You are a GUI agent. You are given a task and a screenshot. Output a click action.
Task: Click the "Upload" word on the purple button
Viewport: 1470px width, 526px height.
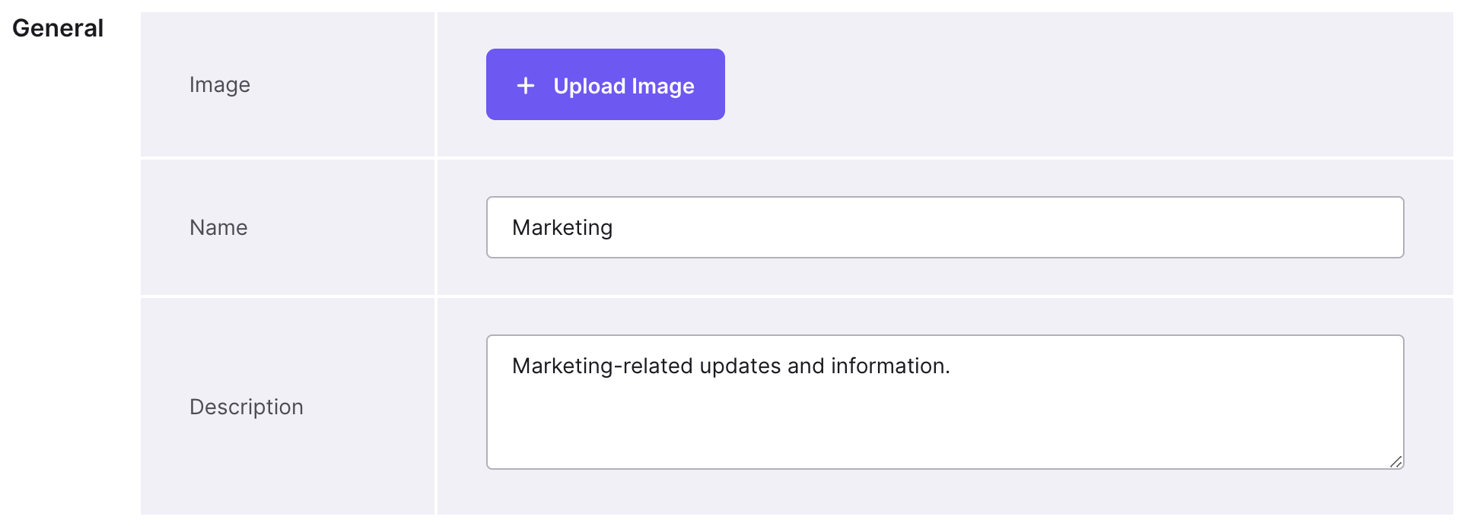click(589, 86)
